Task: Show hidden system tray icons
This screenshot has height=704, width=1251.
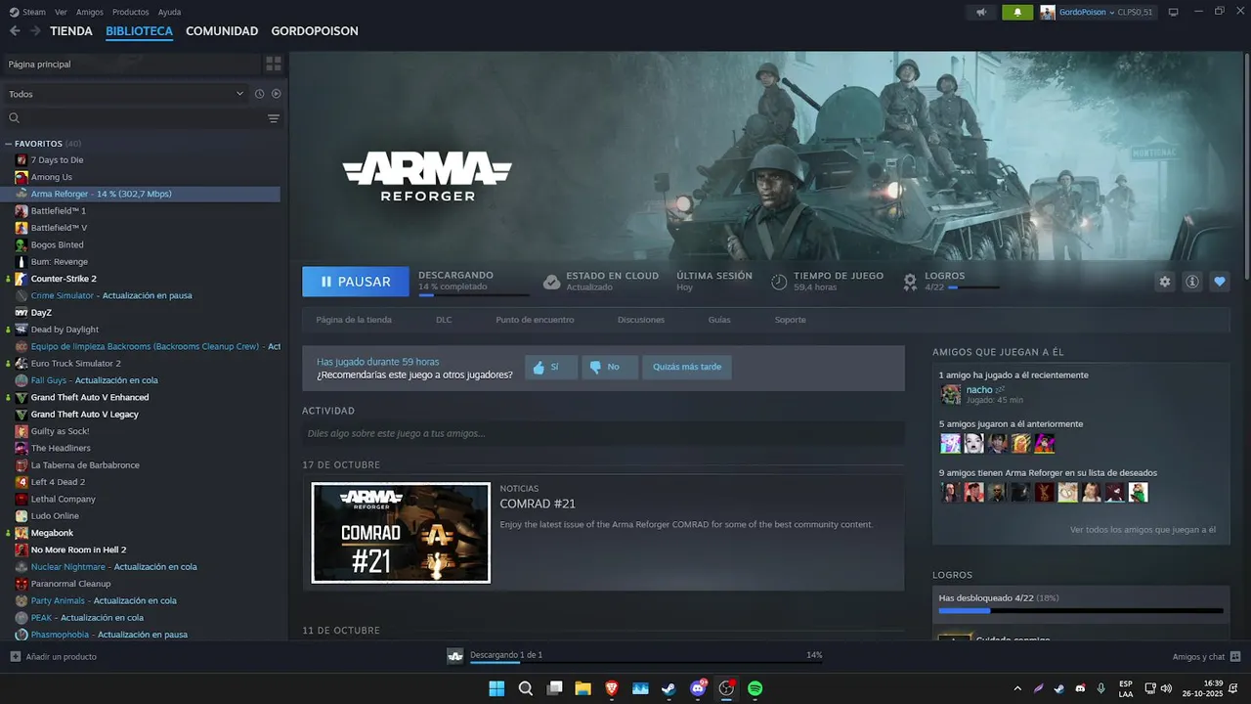Action: click(1017, 688)
